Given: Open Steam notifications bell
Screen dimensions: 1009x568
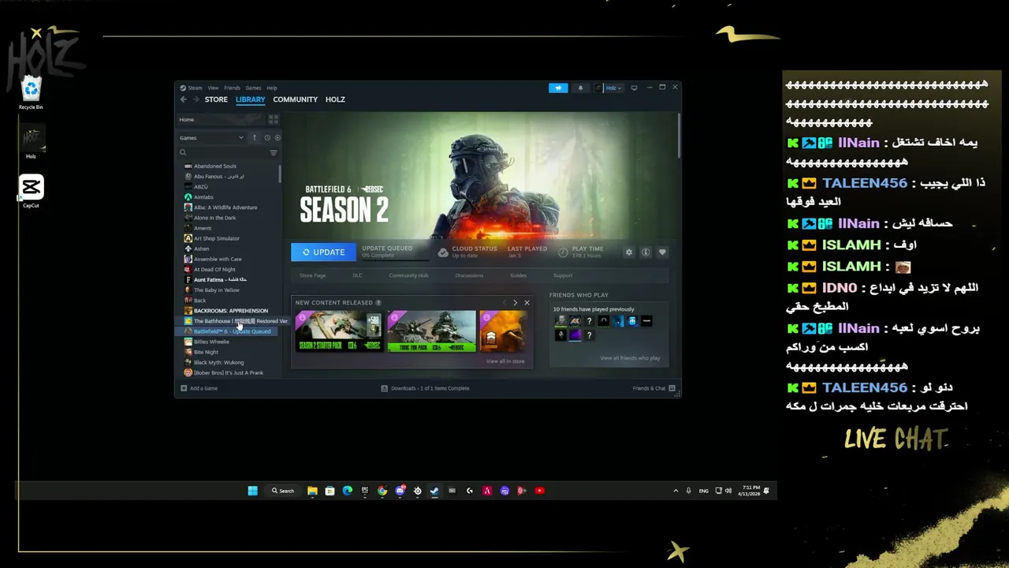Looking at the screenshot, I should (x=580, y=88).
